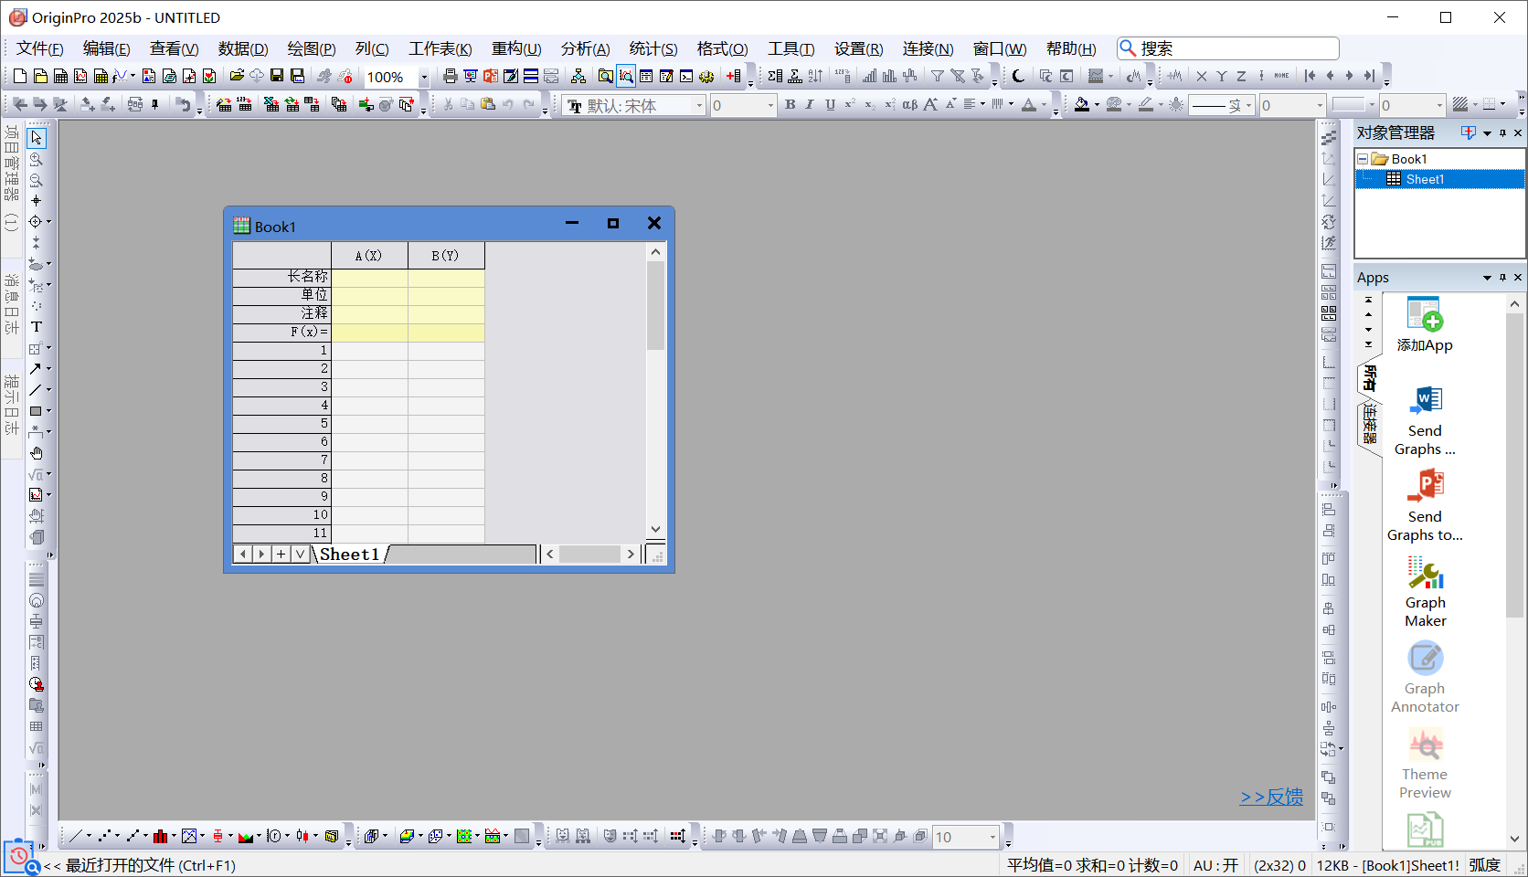Create a new project from the toolbar
The image size is (1528, 877).
pos(20,76)
